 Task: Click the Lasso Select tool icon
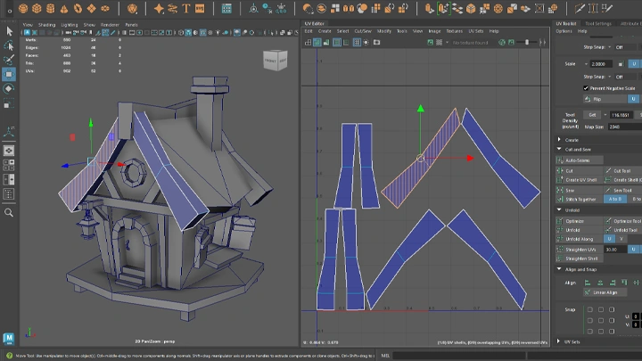coord(9,45)
